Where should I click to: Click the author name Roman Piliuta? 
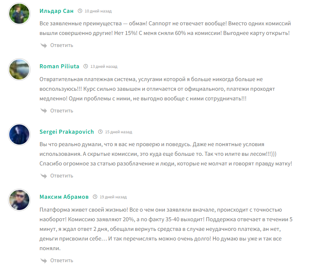tap(59, 66)
